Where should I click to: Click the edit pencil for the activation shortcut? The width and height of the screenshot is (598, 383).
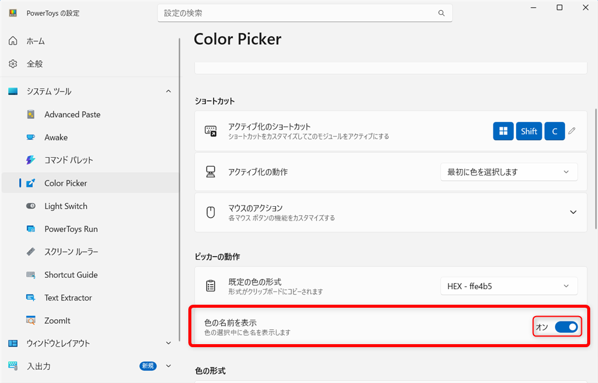click(x=572, y=131)
